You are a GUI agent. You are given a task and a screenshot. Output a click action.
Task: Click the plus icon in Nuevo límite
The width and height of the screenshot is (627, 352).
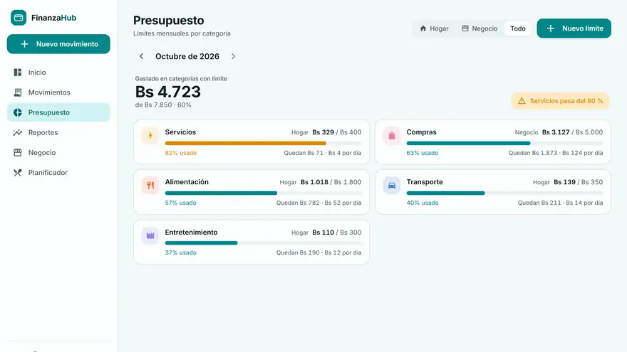[x=551, y=28]
